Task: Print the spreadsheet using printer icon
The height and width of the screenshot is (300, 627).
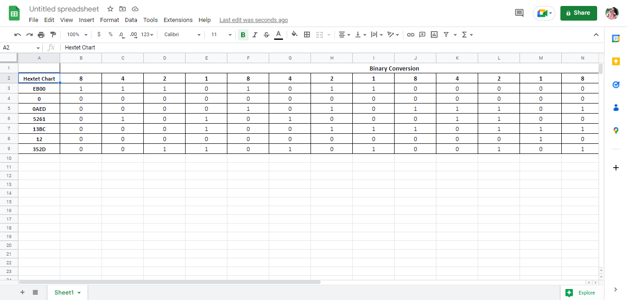Action: coord(41,35)
